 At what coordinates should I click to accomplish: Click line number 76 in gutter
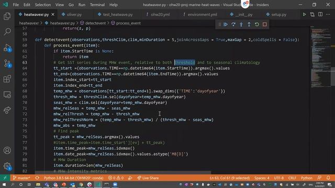[x=25, y=137]
